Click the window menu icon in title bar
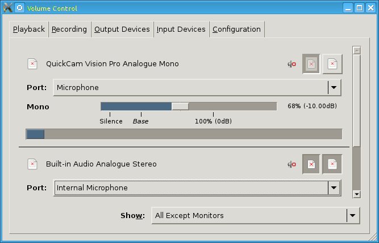 [x=7, y=8]
